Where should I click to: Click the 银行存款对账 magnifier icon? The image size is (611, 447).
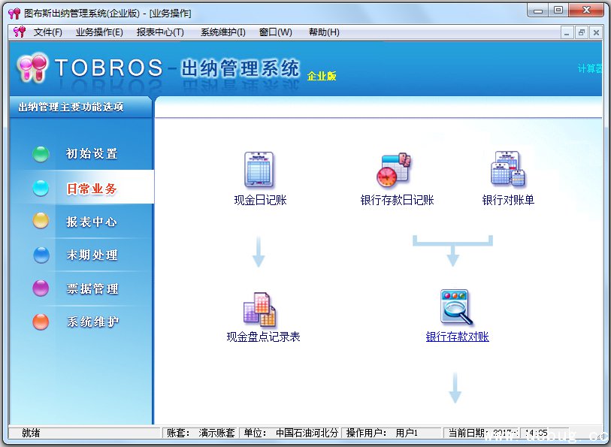click(455, 308)
